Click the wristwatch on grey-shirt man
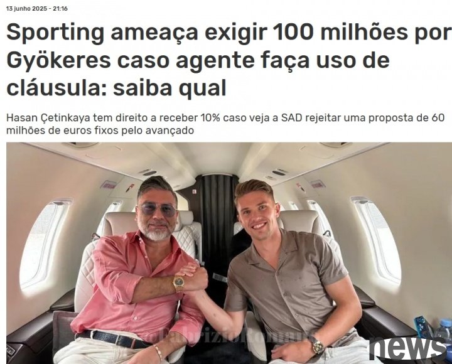This screenshot has height=364, width=452. (318, 346)
